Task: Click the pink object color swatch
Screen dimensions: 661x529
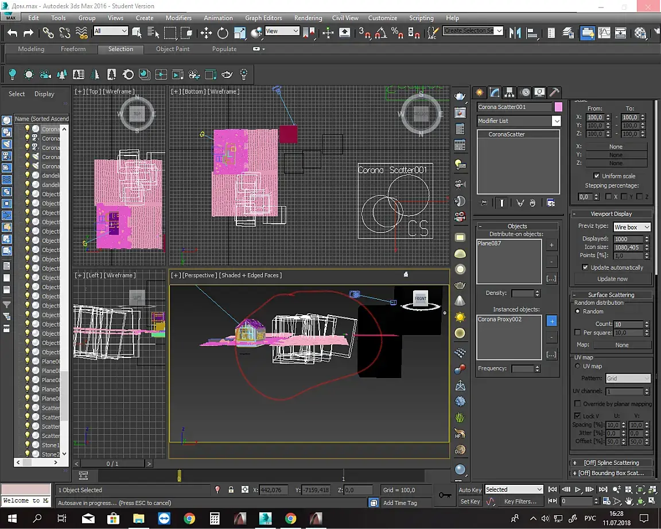Action: [558, 107]
